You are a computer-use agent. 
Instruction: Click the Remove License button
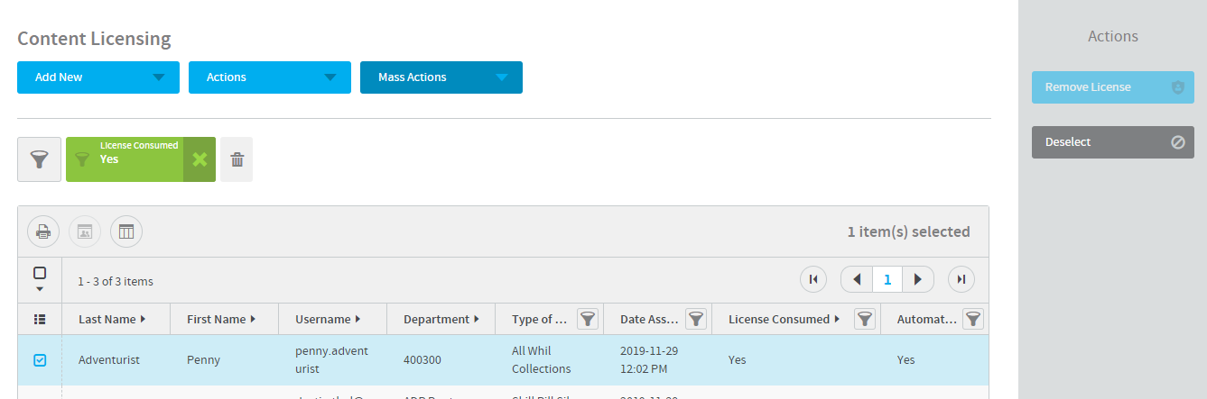[x=1112, y=87]
